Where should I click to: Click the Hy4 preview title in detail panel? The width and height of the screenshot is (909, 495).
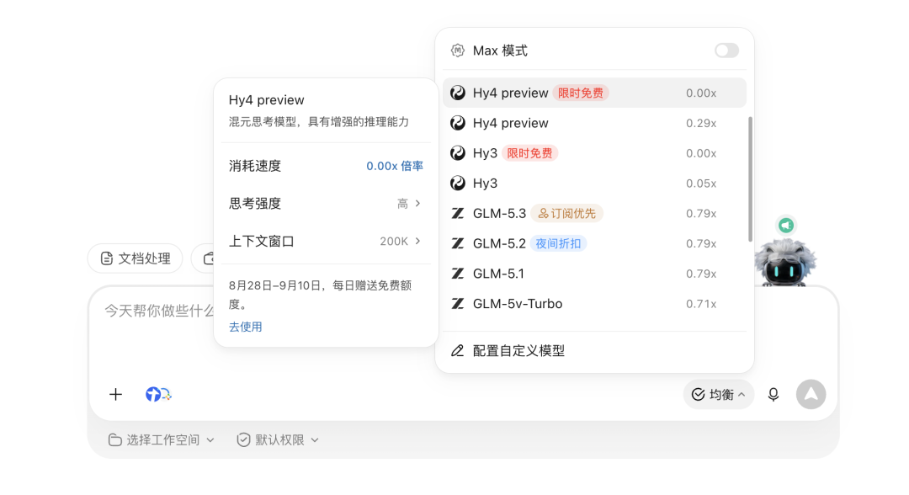pyautogui.click(x=266, y=99)
